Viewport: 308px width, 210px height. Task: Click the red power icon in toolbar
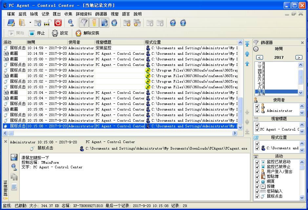58,23
